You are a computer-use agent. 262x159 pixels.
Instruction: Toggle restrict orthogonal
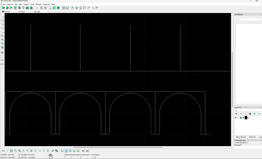click(x=48, y=151)
